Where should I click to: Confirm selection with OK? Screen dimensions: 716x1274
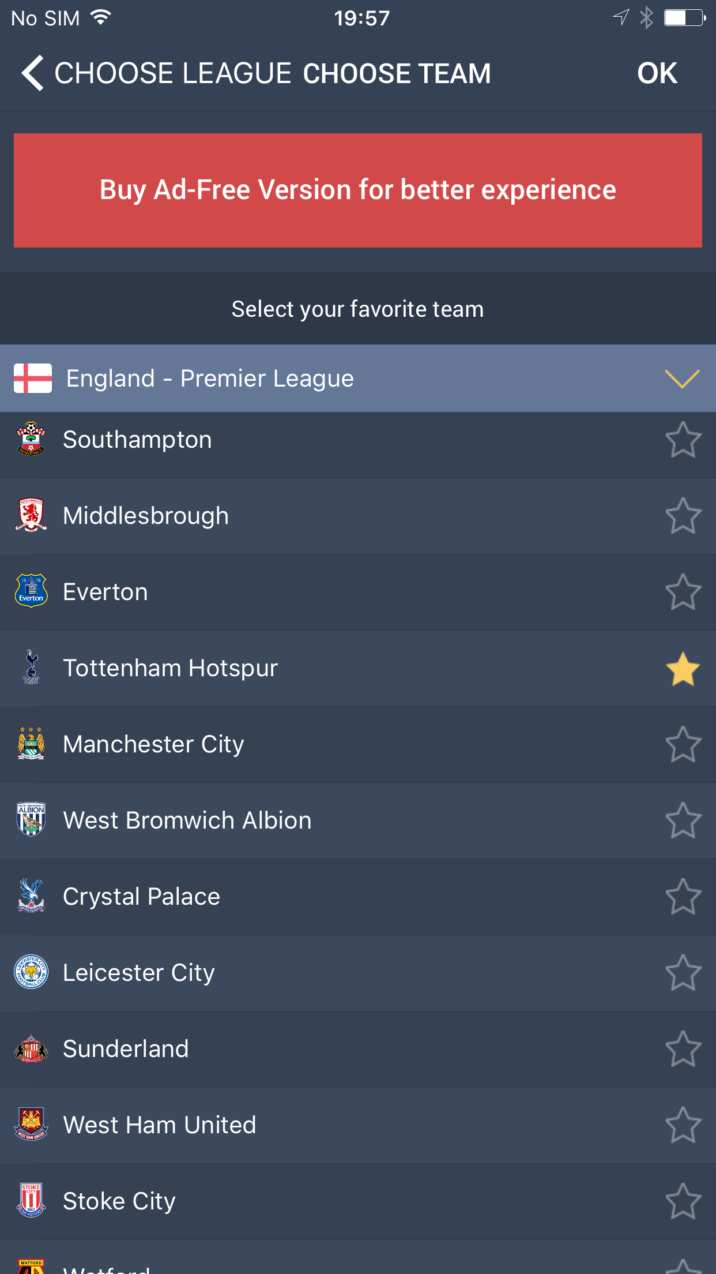coord(657,73)
